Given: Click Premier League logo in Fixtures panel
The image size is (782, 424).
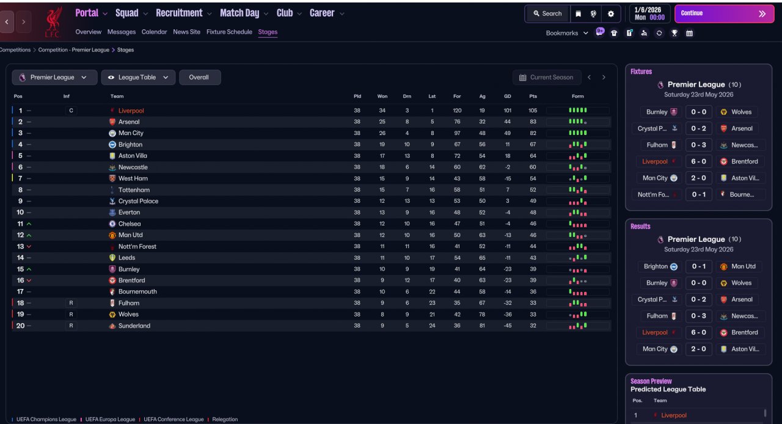Looking at the screenshot, I should click(660, 85).
